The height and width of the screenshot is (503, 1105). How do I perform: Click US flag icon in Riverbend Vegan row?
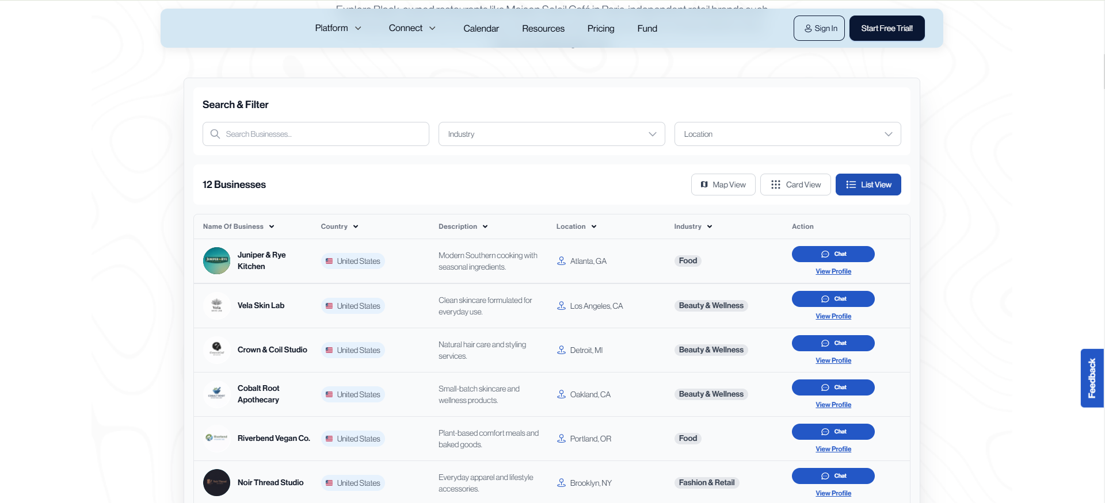pos(329,439)
